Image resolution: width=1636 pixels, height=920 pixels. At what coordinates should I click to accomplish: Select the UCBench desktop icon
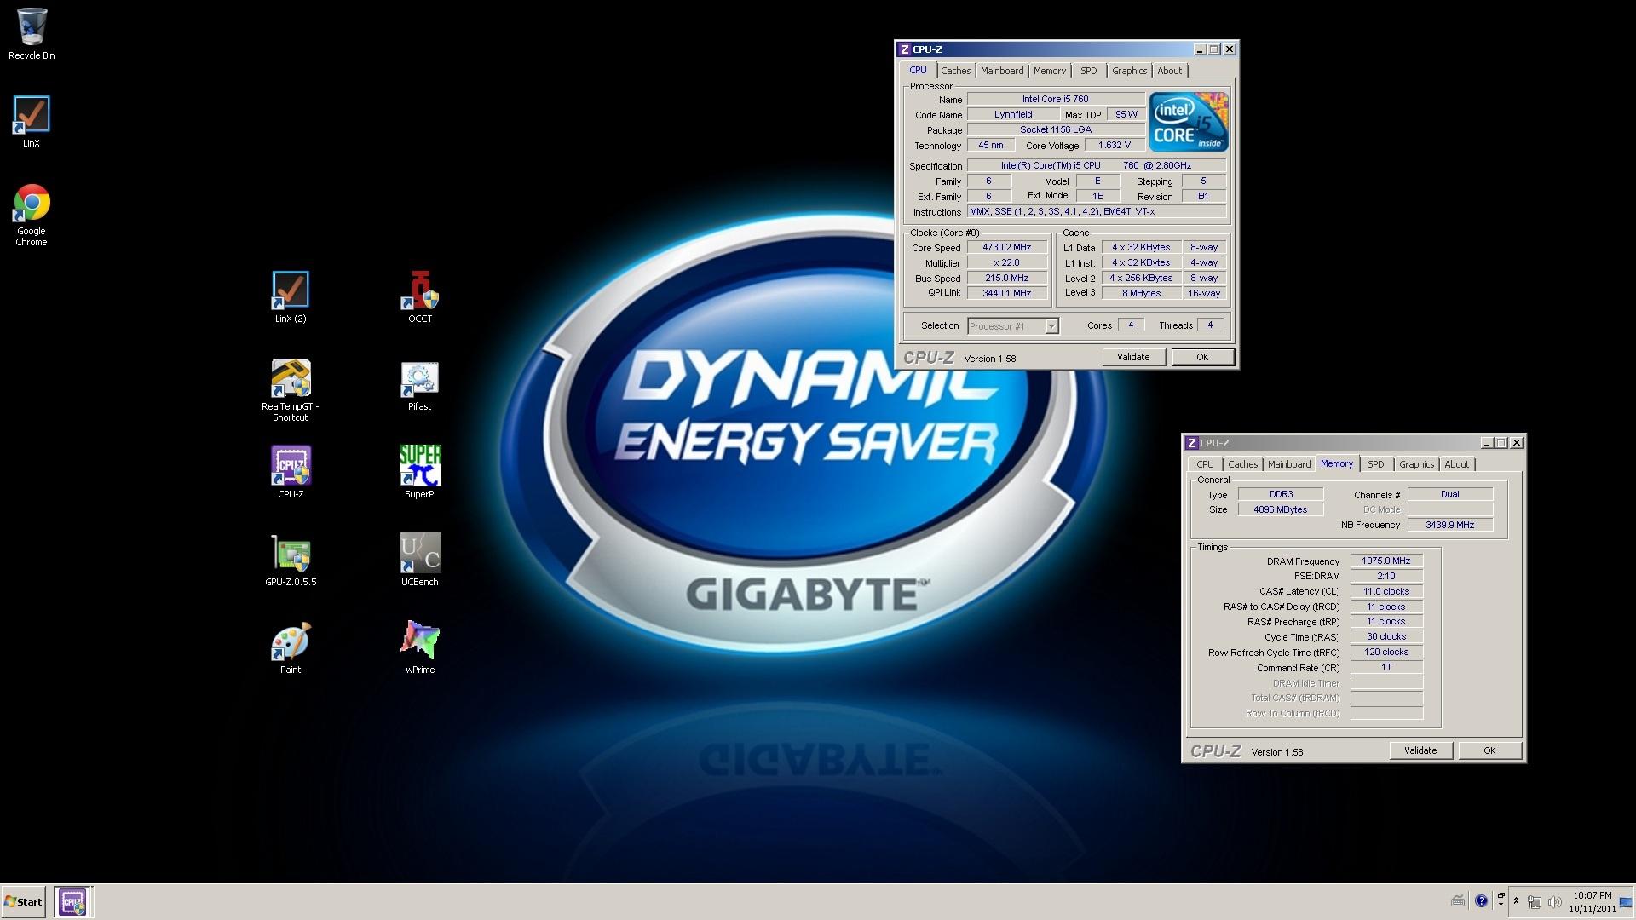pos(420,561)
